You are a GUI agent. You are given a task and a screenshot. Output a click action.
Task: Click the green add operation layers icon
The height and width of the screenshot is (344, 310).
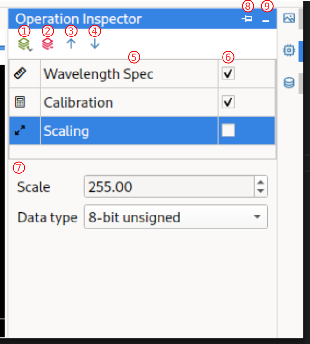[24, 44]
